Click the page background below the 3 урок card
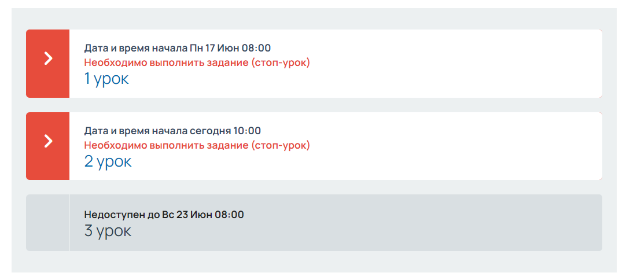626x280 pixels. pyautogui.click(x=314, y=261)
